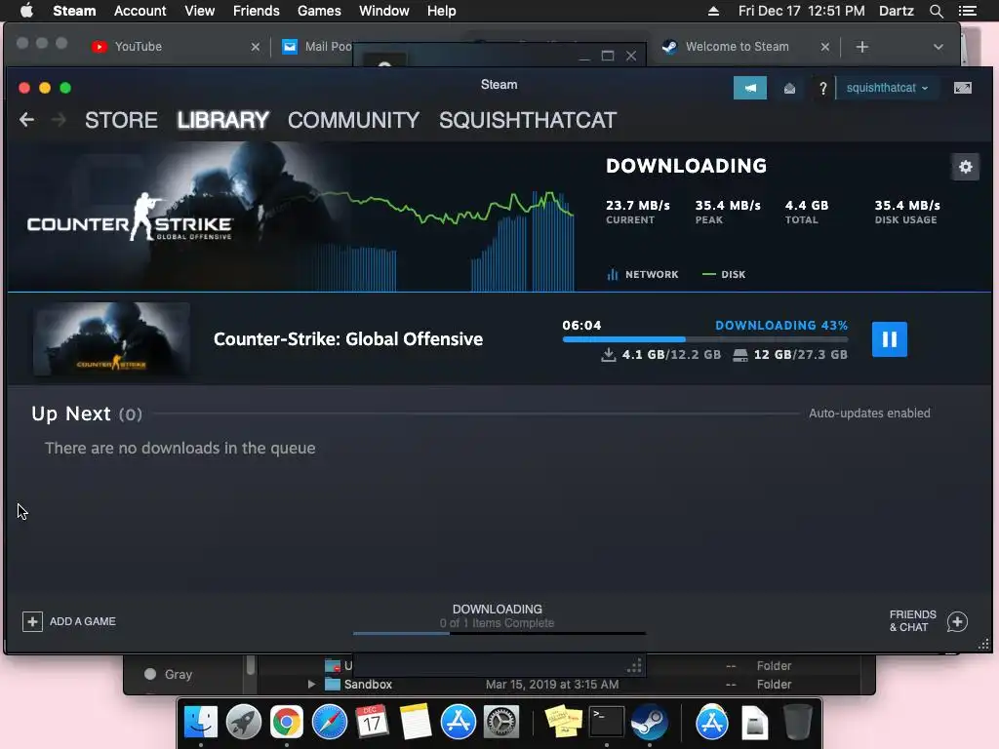
Task: Open Stickies from the Dock
Action: [x=563, y=723]
